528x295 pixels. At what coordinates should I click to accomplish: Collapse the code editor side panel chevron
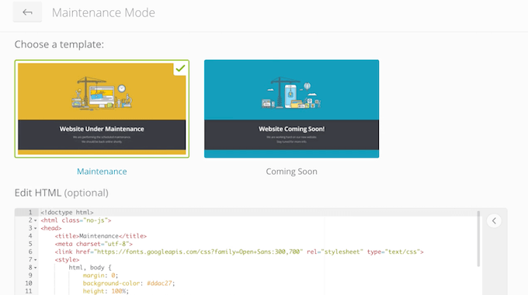[494, 221]
